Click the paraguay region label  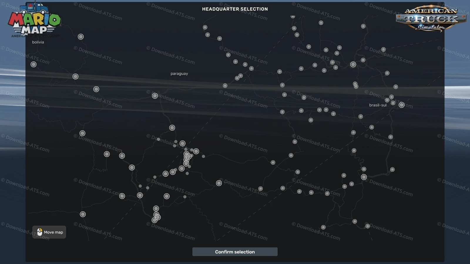pyautogui.click(x=179, y=74)
